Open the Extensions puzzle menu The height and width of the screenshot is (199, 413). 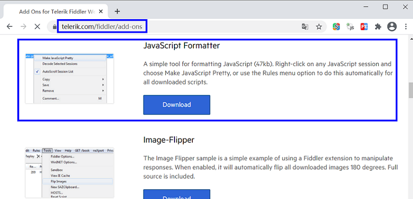click(378, 26)
